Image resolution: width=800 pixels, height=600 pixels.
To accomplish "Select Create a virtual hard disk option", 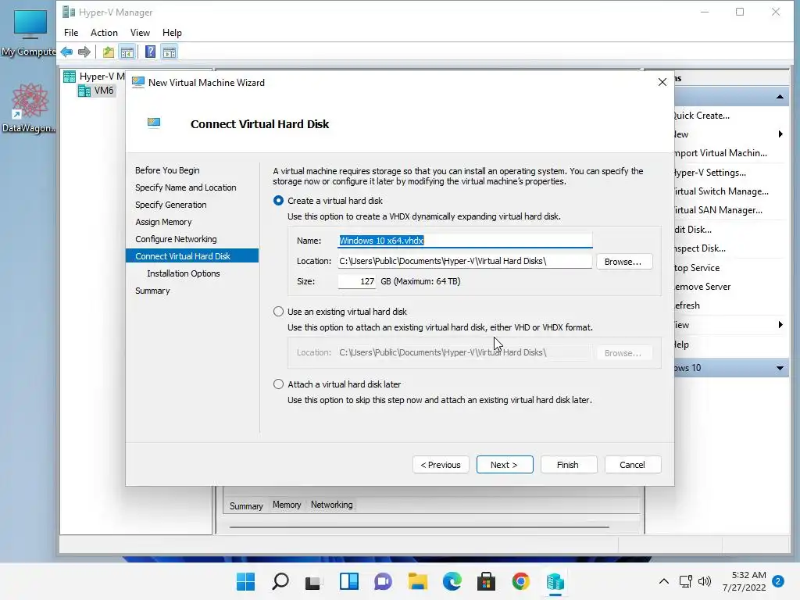I will [278, 201].
